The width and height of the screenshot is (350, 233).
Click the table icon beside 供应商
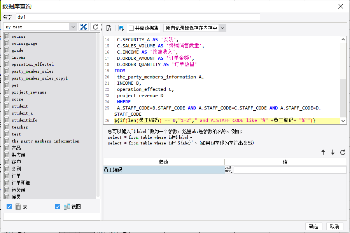click(7, 155)
